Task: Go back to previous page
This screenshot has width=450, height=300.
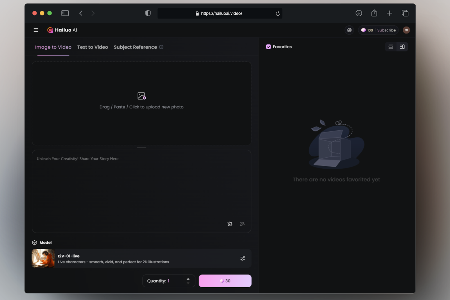Action: click(x=81, y=13)
